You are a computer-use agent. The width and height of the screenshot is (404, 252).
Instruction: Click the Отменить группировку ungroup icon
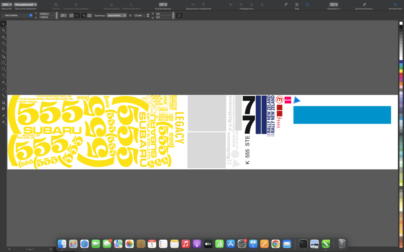76,5
